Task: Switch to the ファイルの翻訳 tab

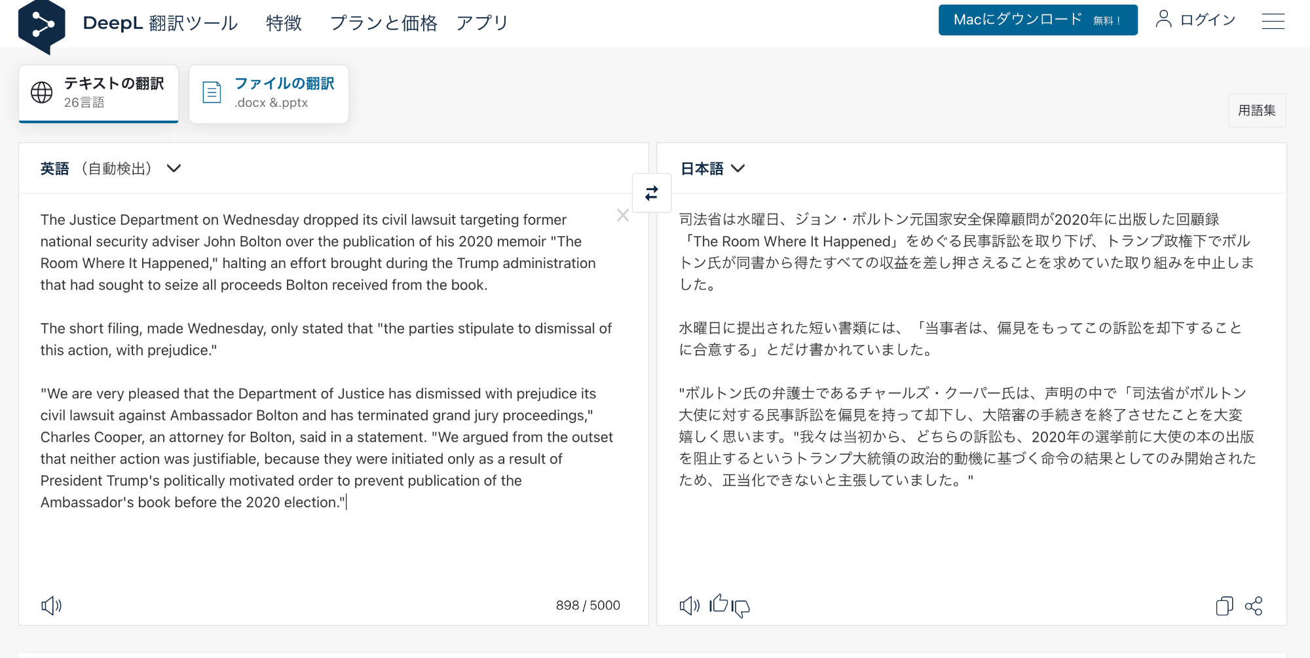Action: tap(269, 93)
